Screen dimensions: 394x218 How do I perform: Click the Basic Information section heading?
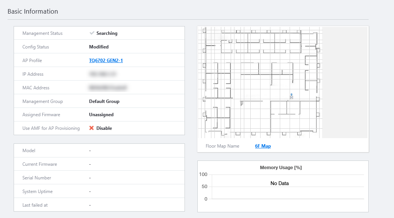[x=33, y=11]
